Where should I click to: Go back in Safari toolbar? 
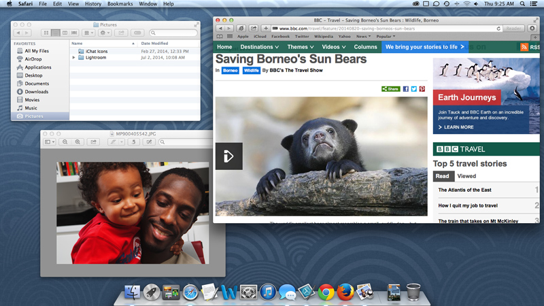coord(220,29)
